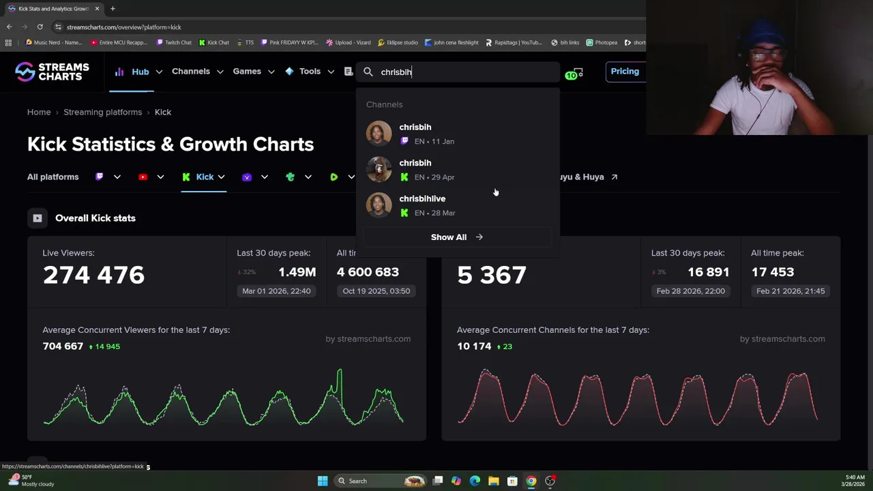Open the Kick Chat bookmark
The width and height of the screenshot is (873, 491).
pyautogui.click(x=214, y=42)
